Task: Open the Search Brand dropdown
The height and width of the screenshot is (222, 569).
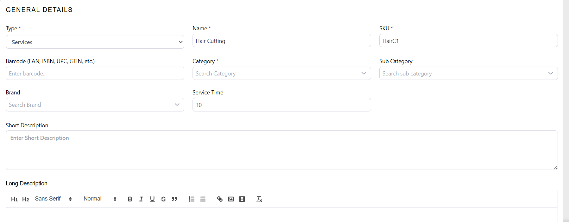Action: 95,105
